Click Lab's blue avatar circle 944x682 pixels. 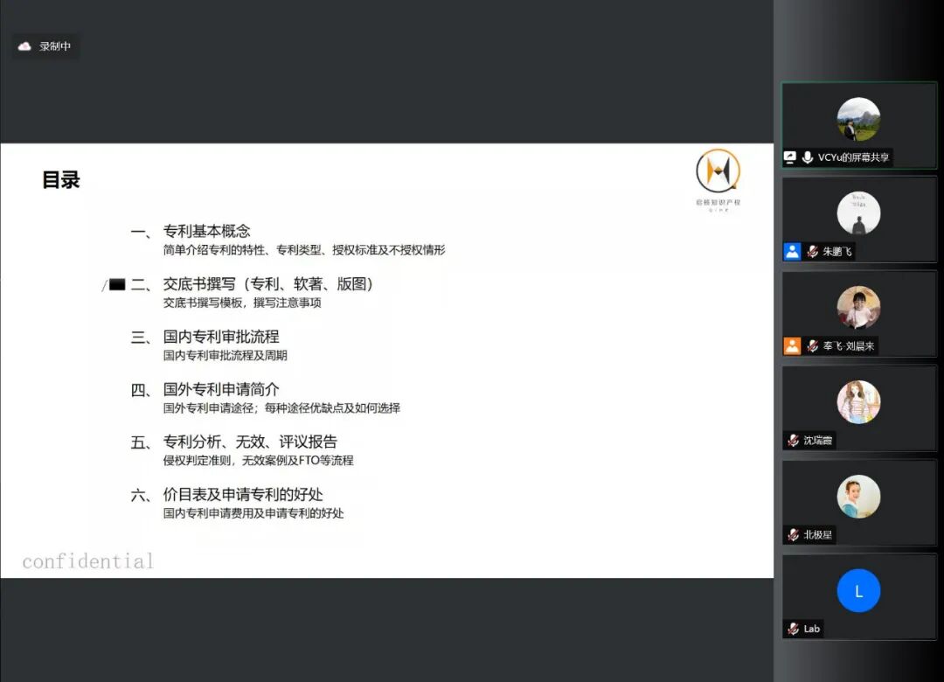click(x=857, y=592)
